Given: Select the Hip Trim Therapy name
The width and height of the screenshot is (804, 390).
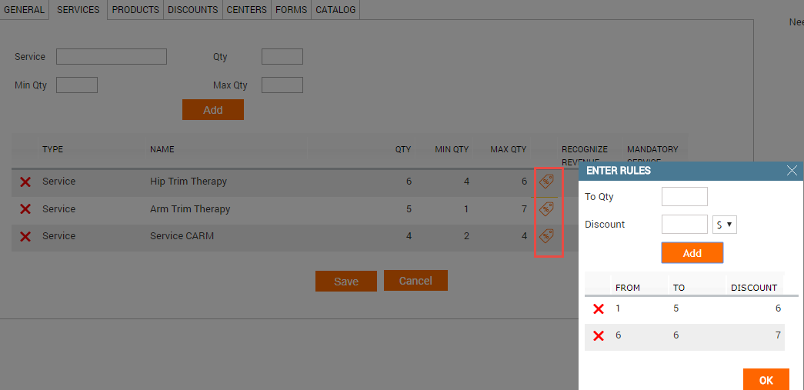Looking at the screenshot, I should point(188,182).
